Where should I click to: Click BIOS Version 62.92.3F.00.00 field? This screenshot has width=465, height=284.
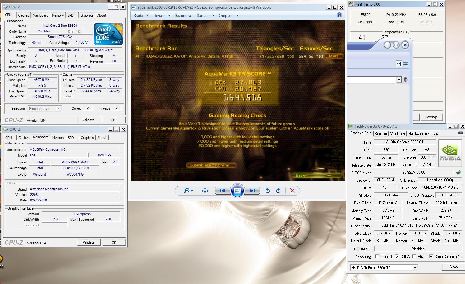click(x=414, y=172)
